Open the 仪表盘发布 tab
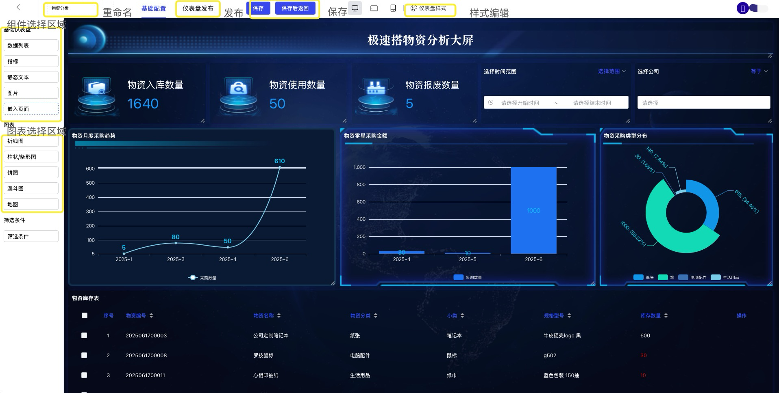 pos(198,9)
